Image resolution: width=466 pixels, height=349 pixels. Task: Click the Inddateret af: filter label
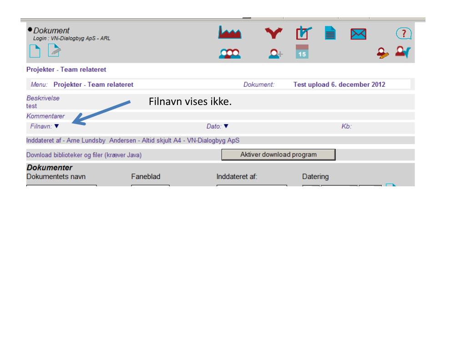(237, 177)
